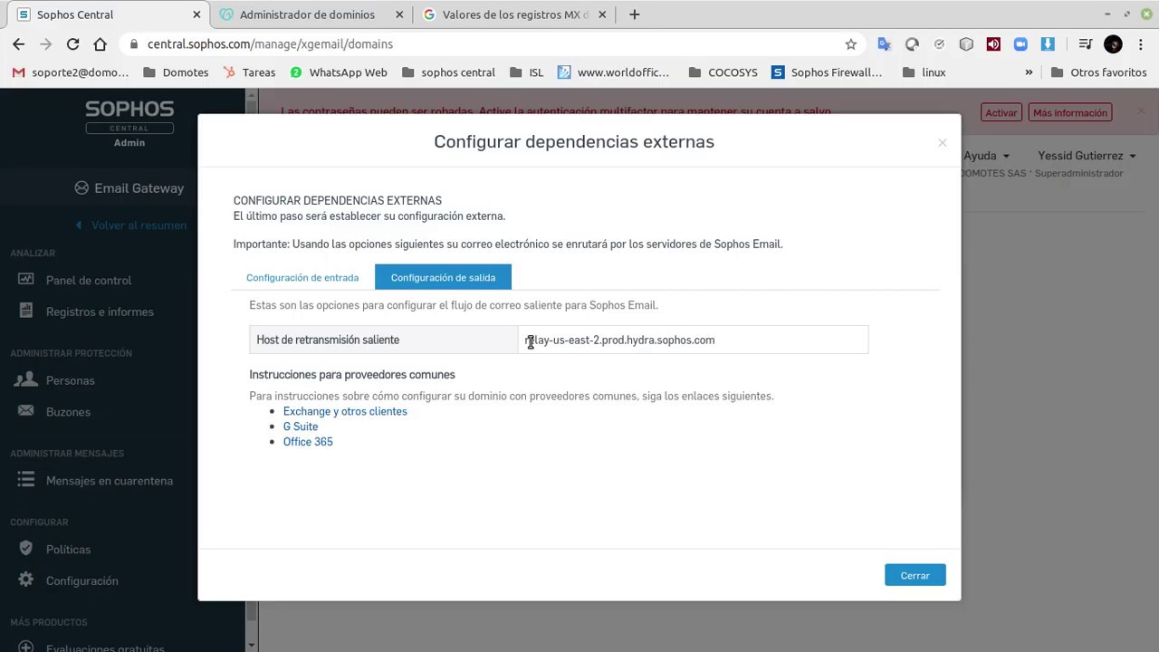This screenshot has width=1159, height=652.
Task: Click the sidebar scroll down arrow
Action: coord(252,645)
